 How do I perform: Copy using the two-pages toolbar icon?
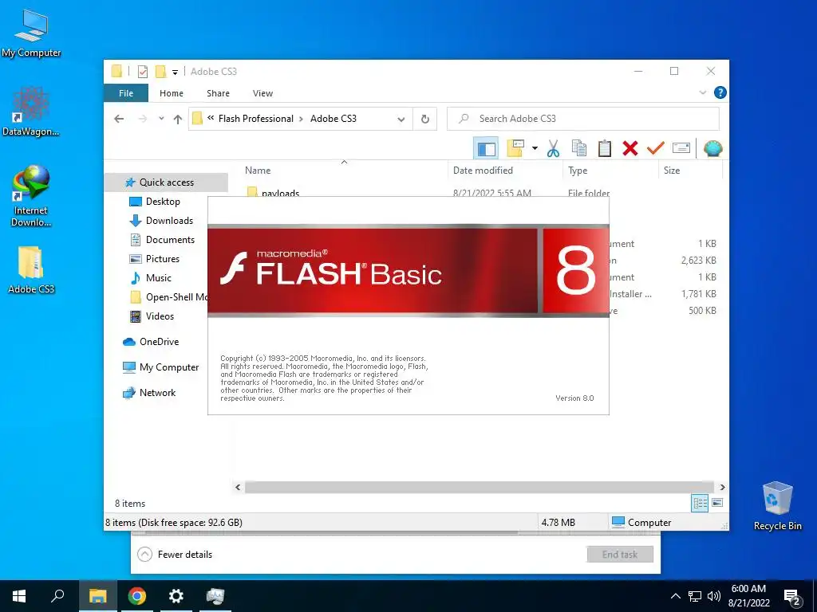(x=579, y=148)
